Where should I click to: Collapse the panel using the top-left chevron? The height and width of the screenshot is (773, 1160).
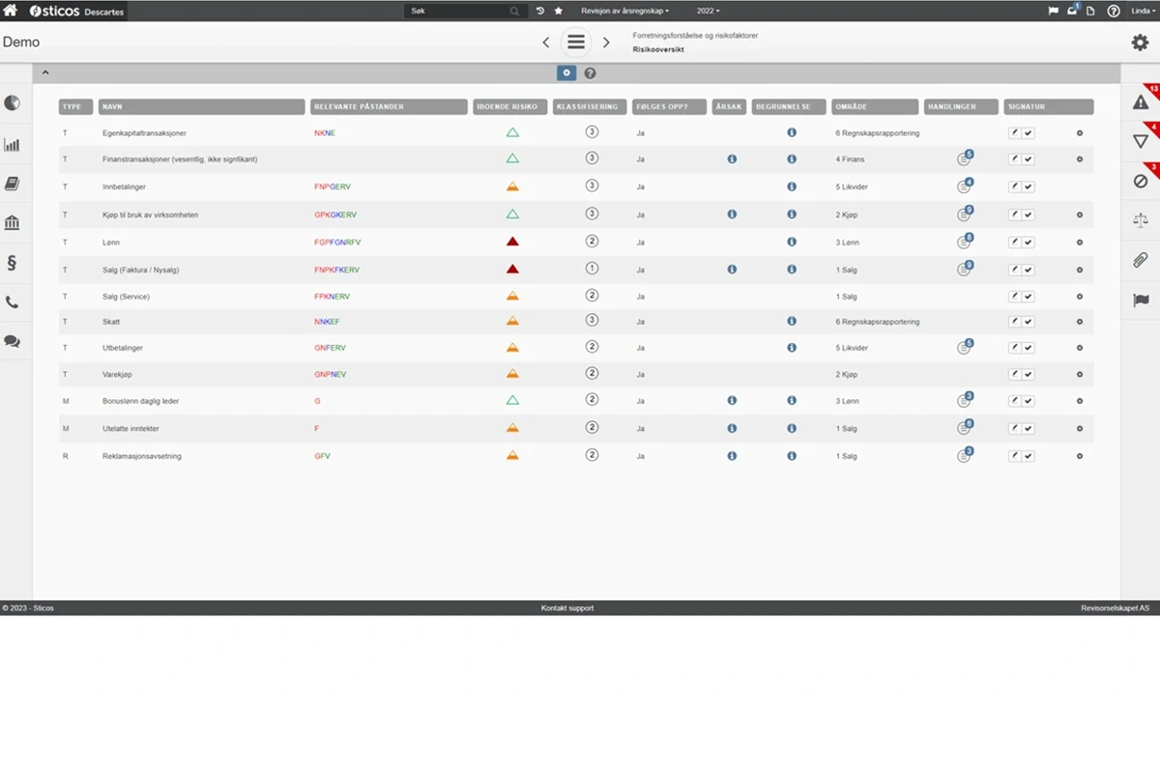pyautogui.click(x=45, y=73)
